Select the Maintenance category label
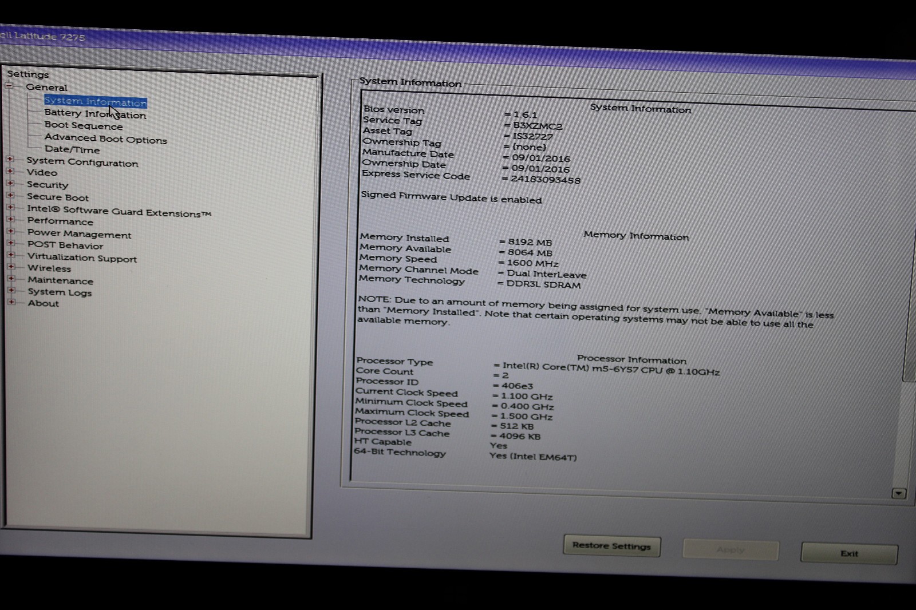The height and width of the screenshot is (610, 916). click(x=61, y=280)
